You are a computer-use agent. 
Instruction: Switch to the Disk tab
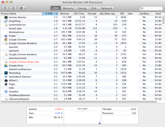[x=94, y=8]
